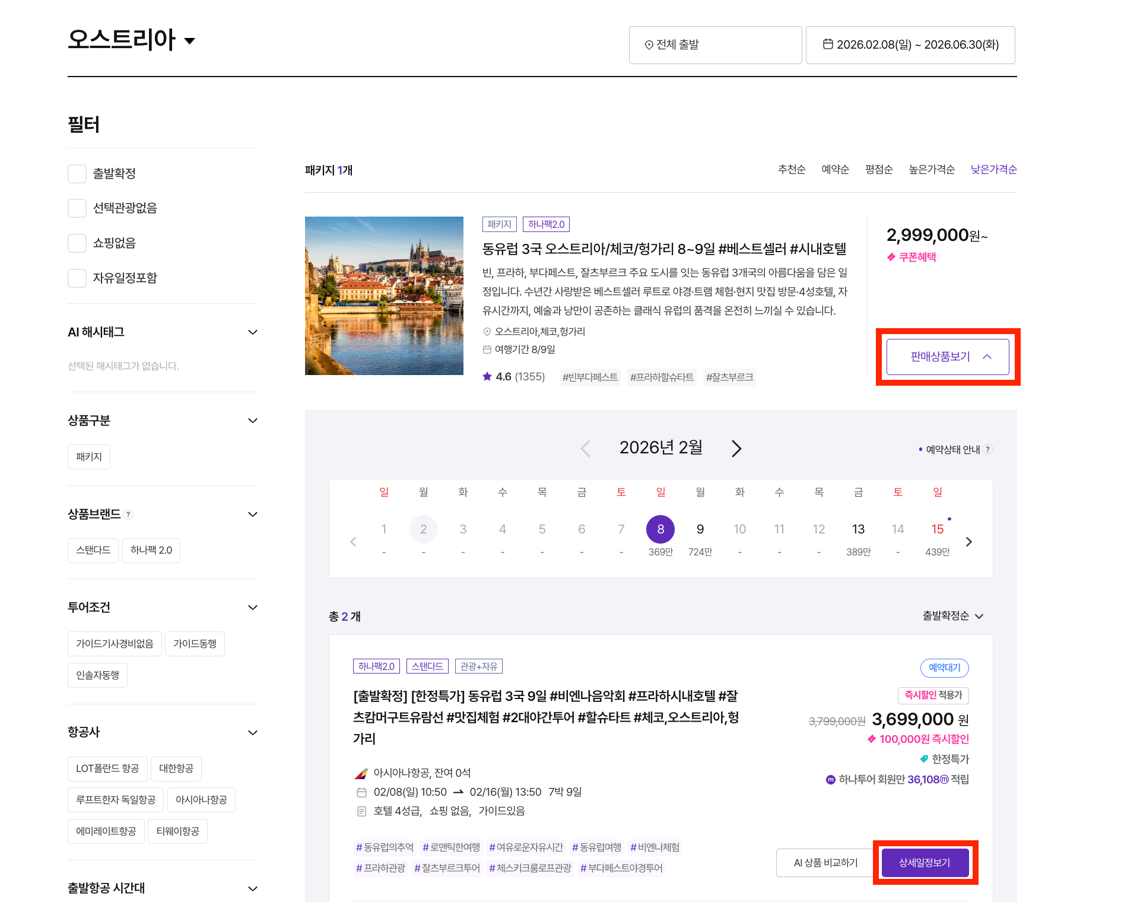Open the date range calendar picker
The height and width of the screenshot is (902, 1137).
(910, 45)
